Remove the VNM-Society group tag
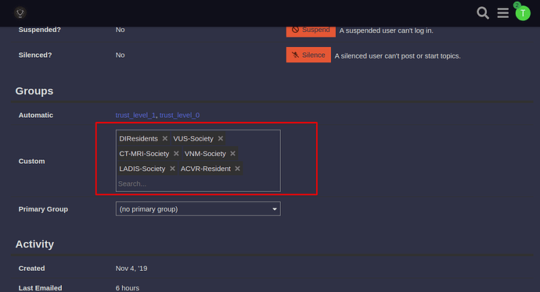 pos(232,154)
